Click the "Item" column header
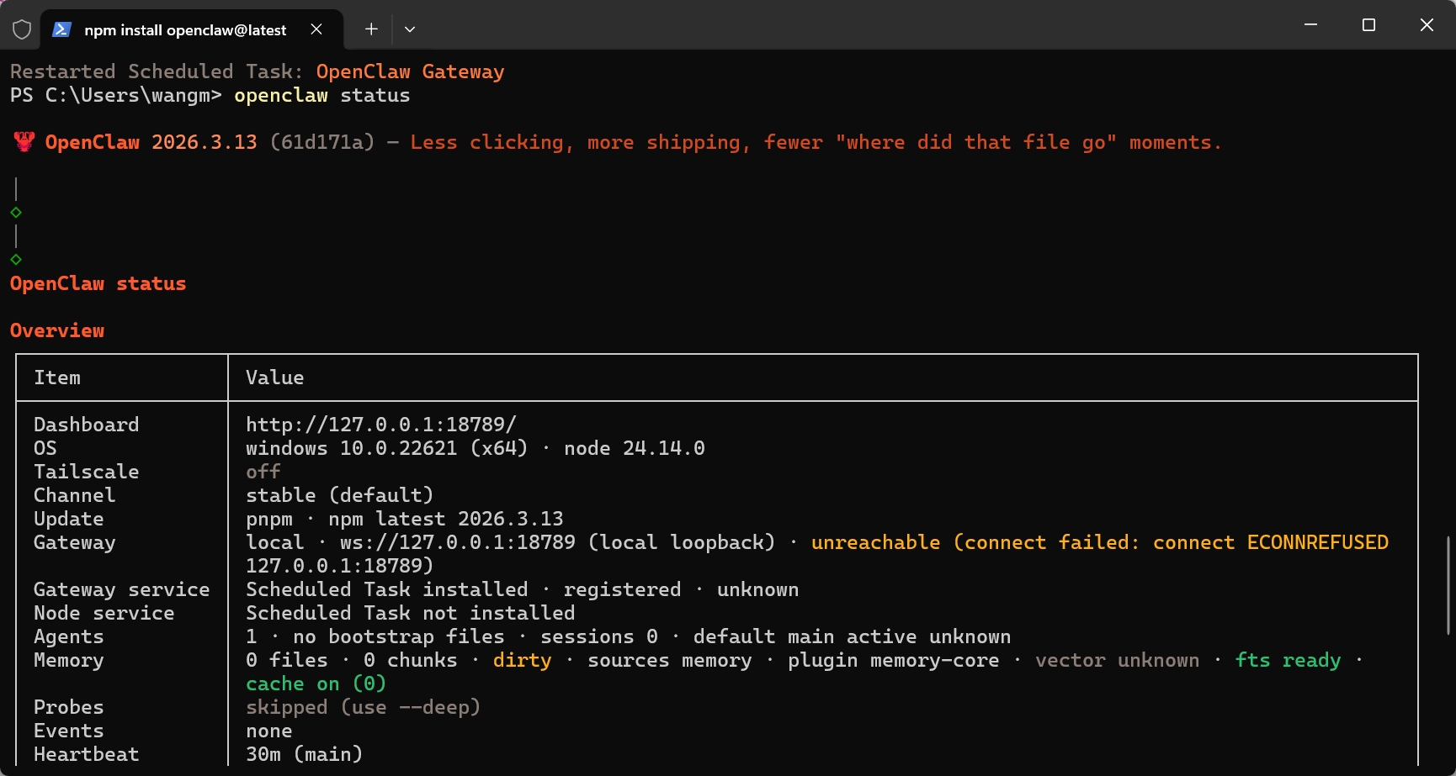The width and height of the screenshot is (1456, 776). (x=57, y=377)
